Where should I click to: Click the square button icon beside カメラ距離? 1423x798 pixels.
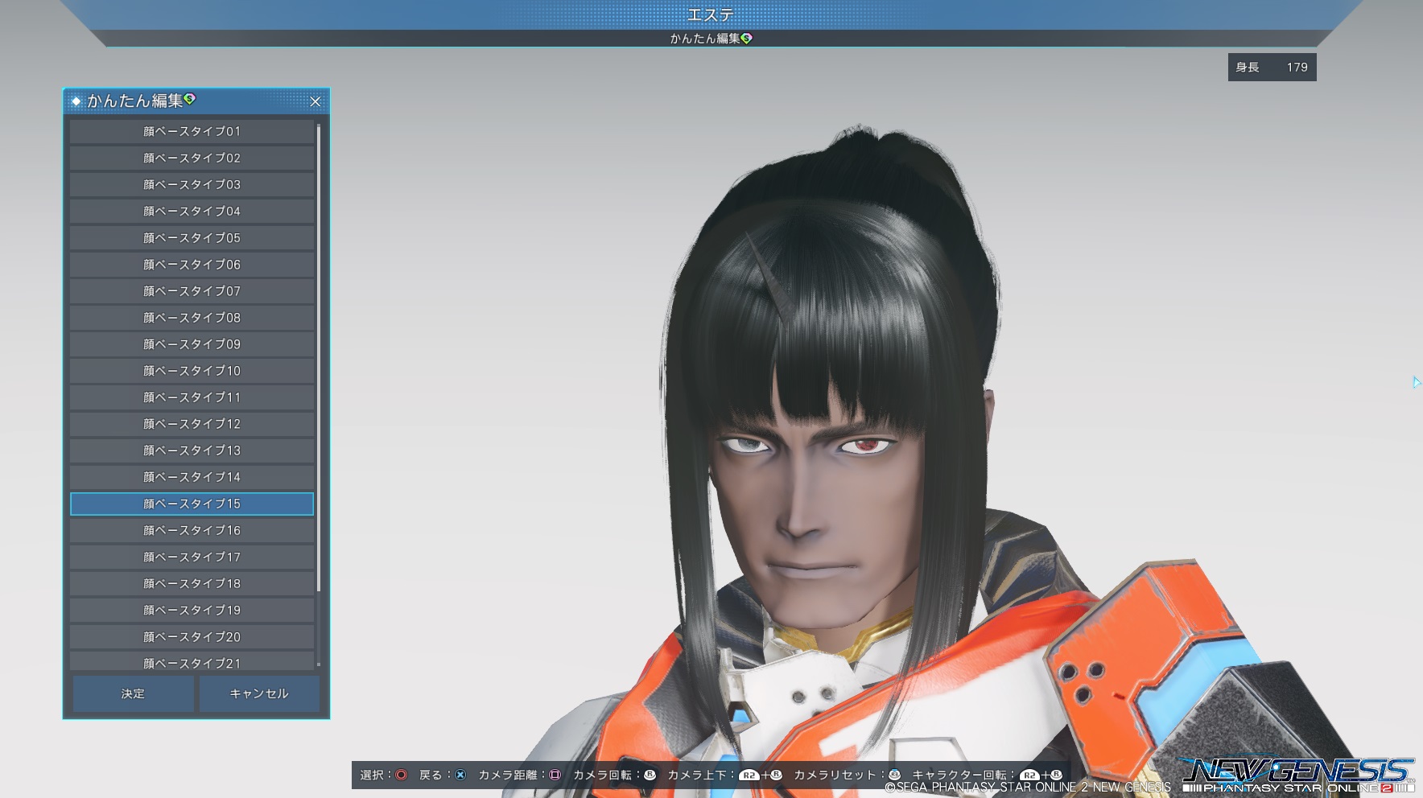point(555,775)
